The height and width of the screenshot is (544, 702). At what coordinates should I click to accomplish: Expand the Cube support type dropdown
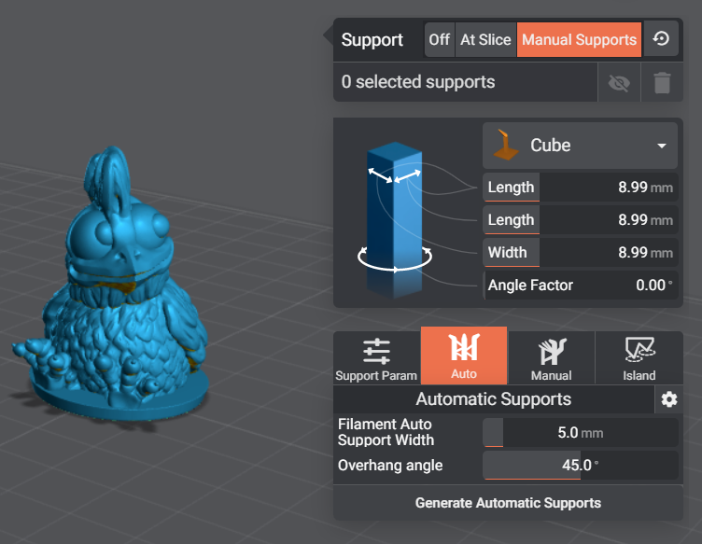(581, 146)
